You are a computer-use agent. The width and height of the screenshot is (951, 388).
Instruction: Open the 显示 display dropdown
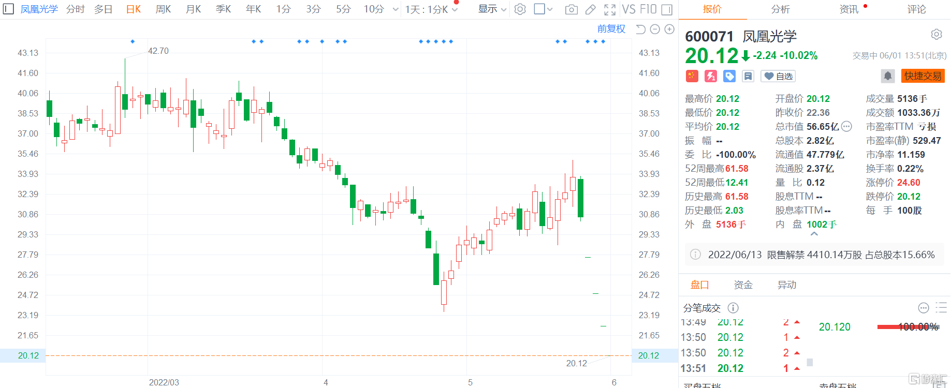492,9
